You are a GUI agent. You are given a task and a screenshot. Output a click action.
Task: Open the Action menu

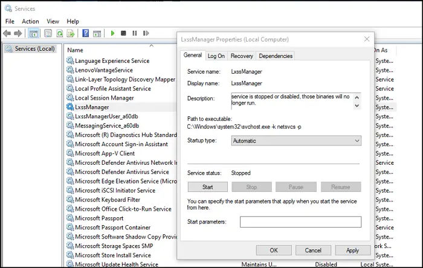click(30, 21)
